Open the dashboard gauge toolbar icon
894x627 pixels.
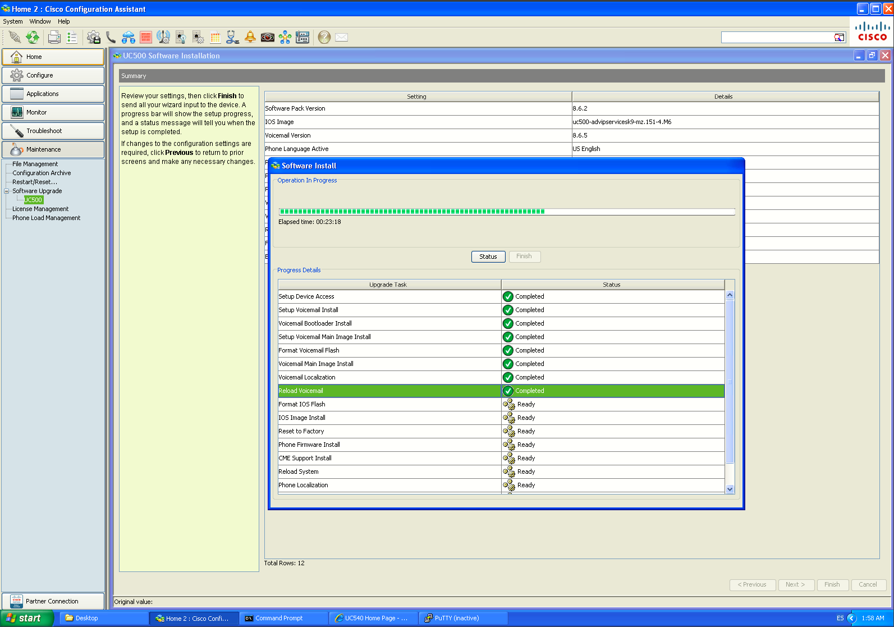point(268,38)
